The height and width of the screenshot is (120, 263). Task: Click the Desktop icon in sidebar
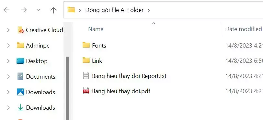coord(20,61)
